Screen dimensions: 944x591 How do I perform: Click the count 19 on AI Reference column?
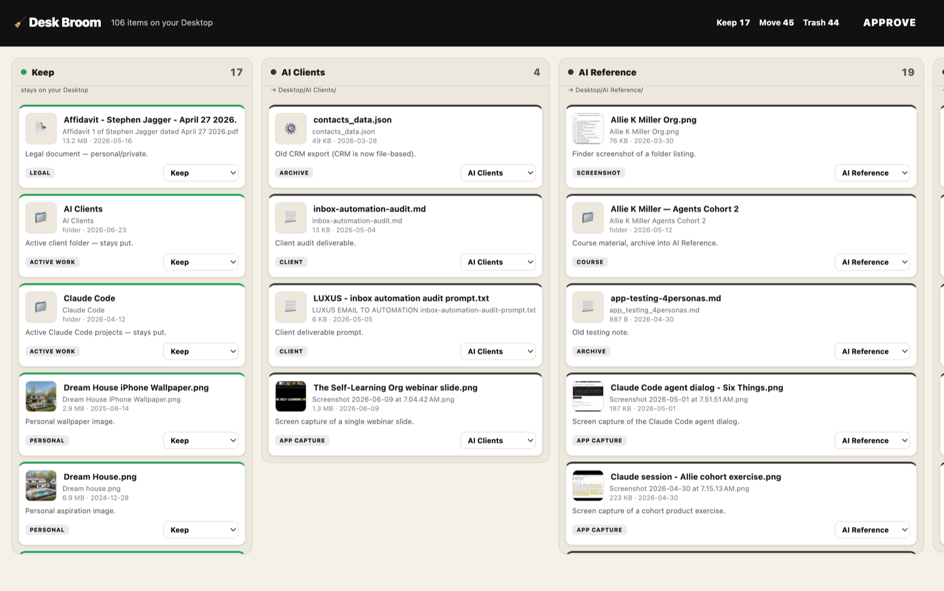coord(907,72)
